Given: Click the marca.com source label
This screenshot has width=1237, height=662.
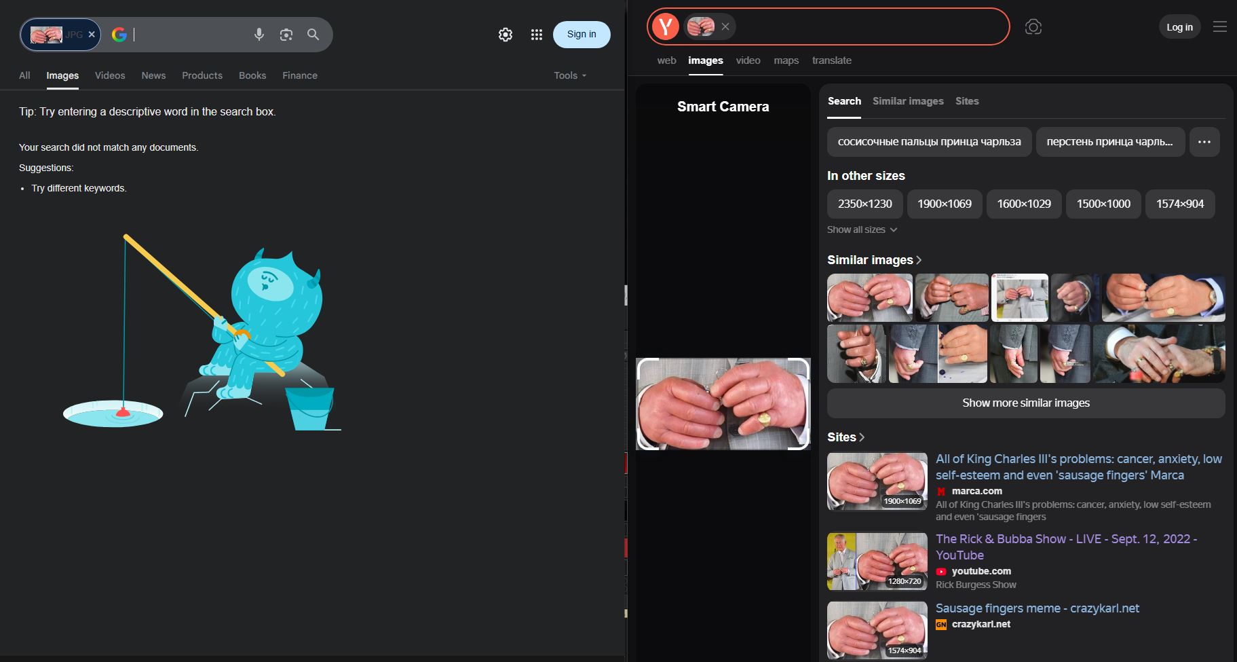Looking at the screenshot, I should 977,491.
